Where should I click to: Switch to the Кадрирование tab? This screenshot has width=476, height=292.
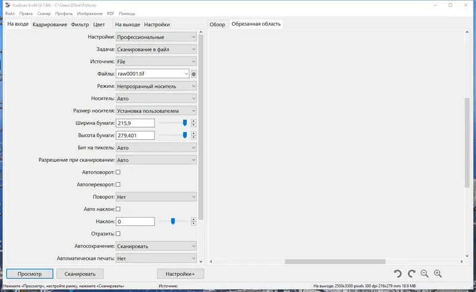50,24
